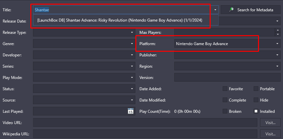Click the Search for Metadata button

tap(251, 10)
